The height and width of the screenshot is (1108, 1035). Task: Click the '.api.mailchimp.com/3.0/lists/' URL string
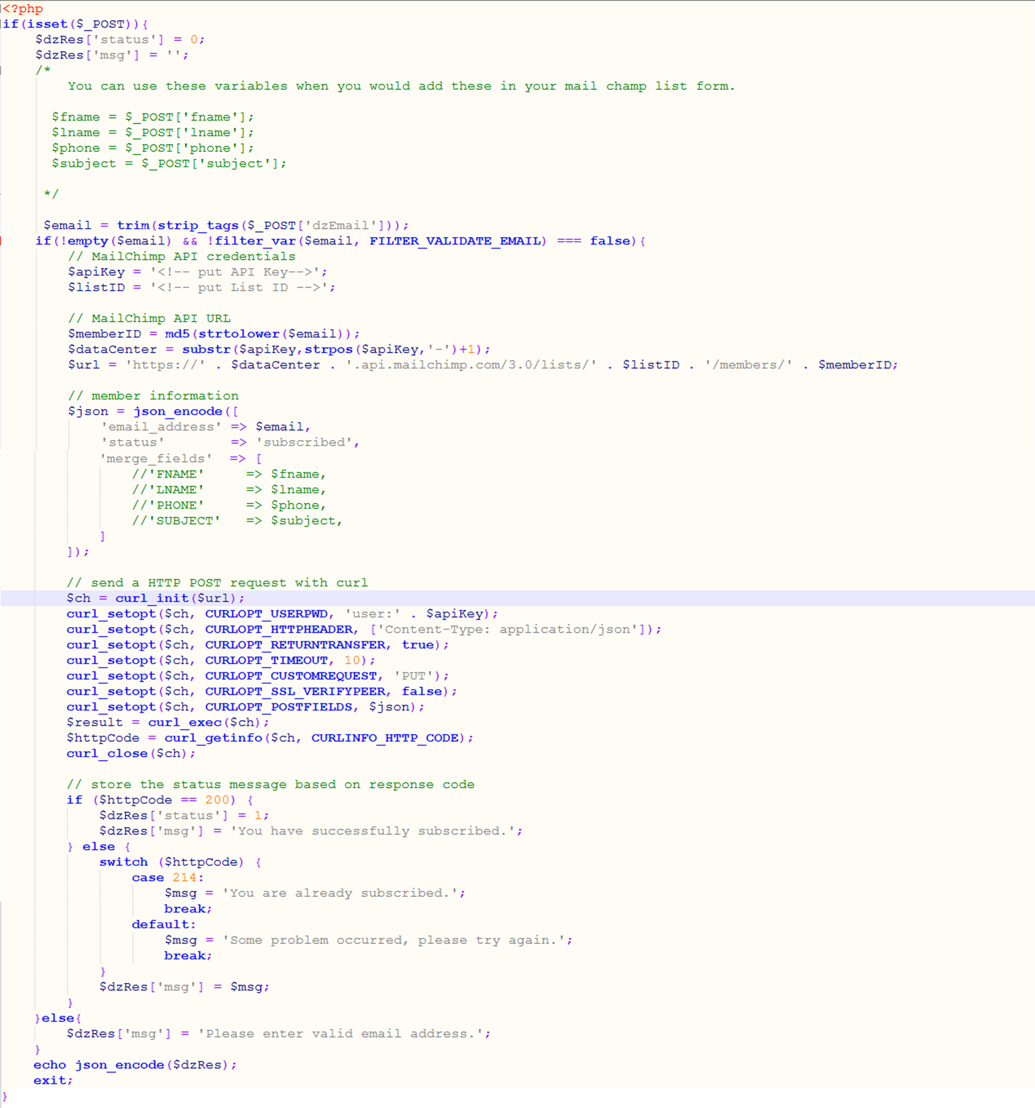[x=471, y=365]
